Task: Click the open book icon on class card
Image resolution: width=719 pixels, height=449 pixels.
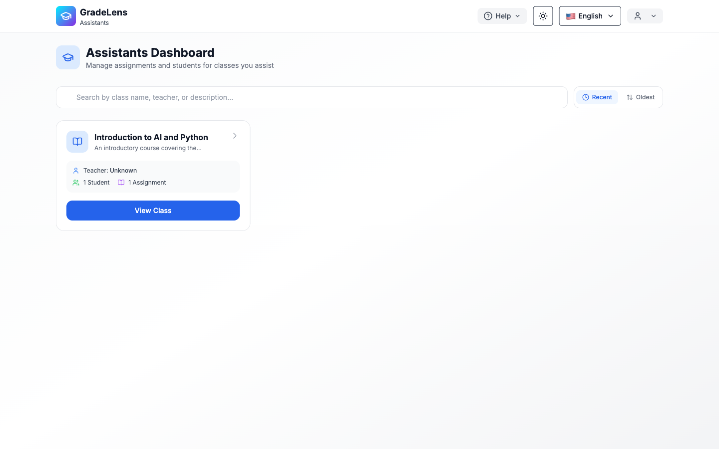Action: (x=77, y=142)
